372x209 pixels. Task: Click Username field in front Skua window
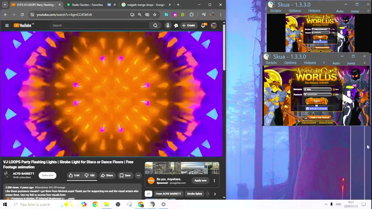coord(317,89)
